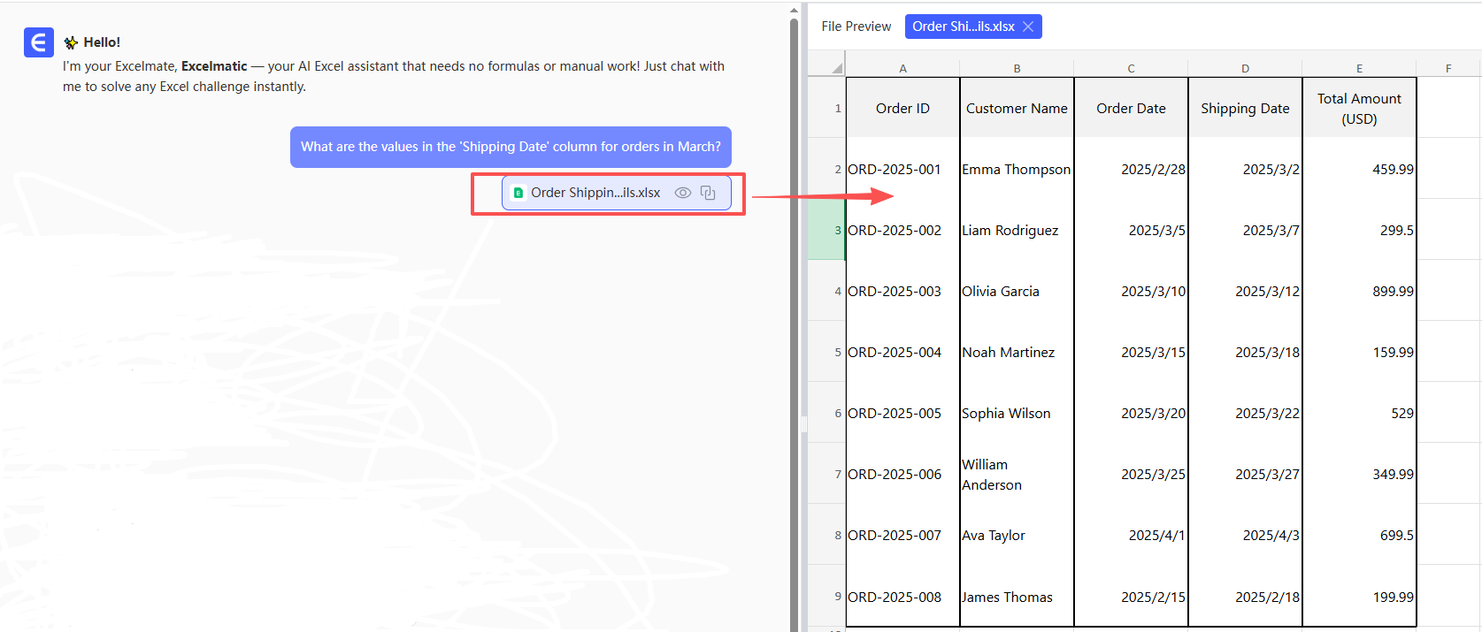
Task: Click the panel divider handle
Action: click(804, 424)
